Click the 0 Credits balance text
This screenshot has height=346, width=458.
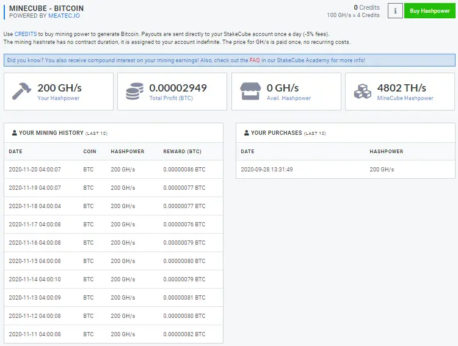tap(366, 7)
